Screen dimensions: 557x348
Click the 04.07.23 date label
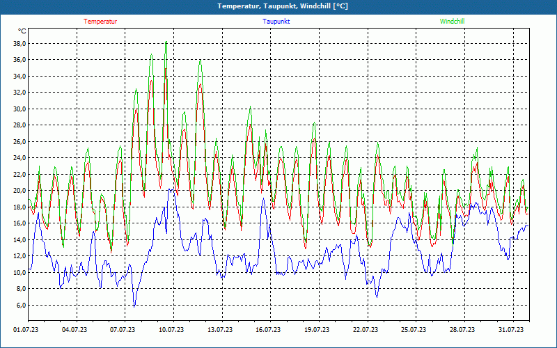74,330
